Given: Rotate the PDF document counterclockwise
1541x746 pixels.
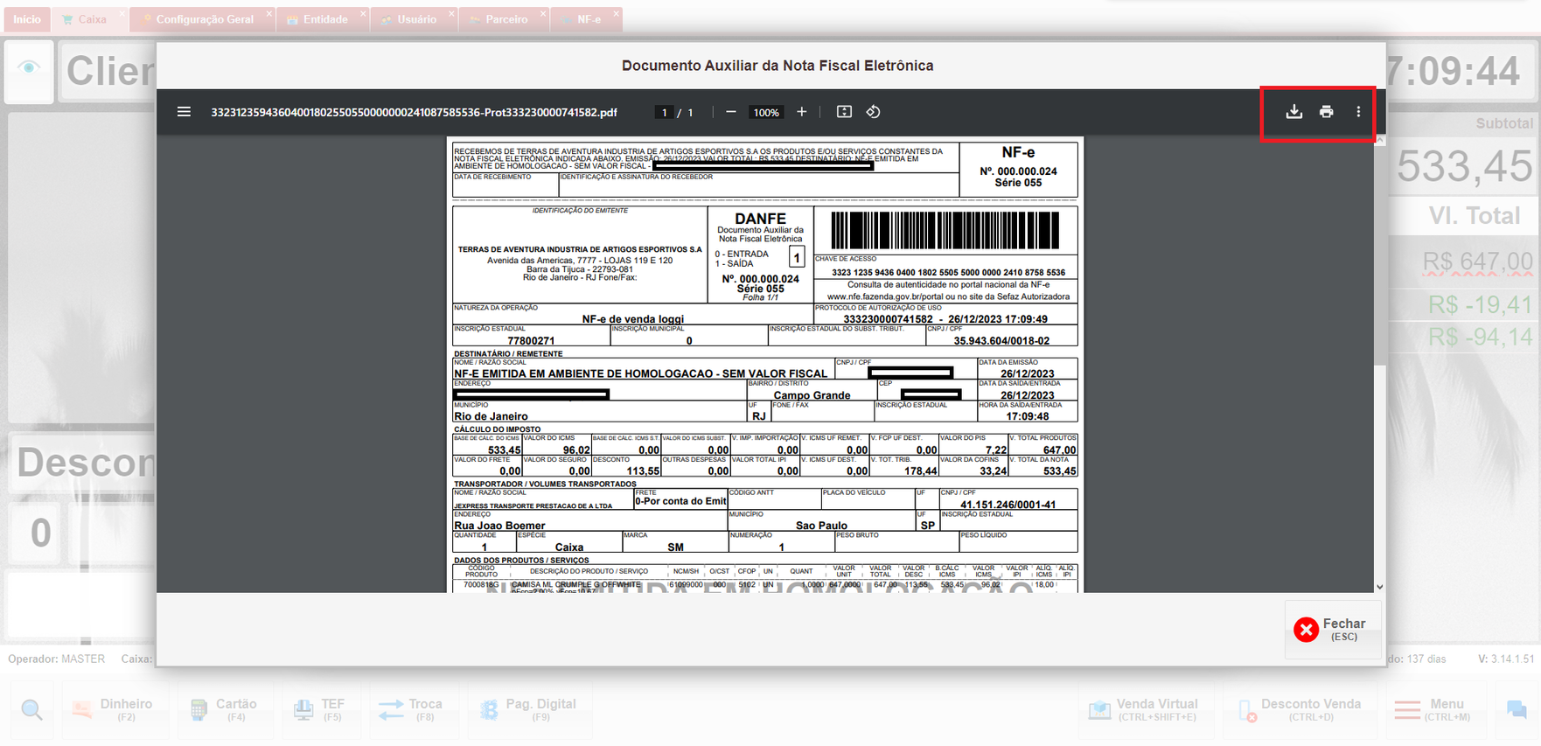Looking at the screenshot, I should (x=873, y=112).
